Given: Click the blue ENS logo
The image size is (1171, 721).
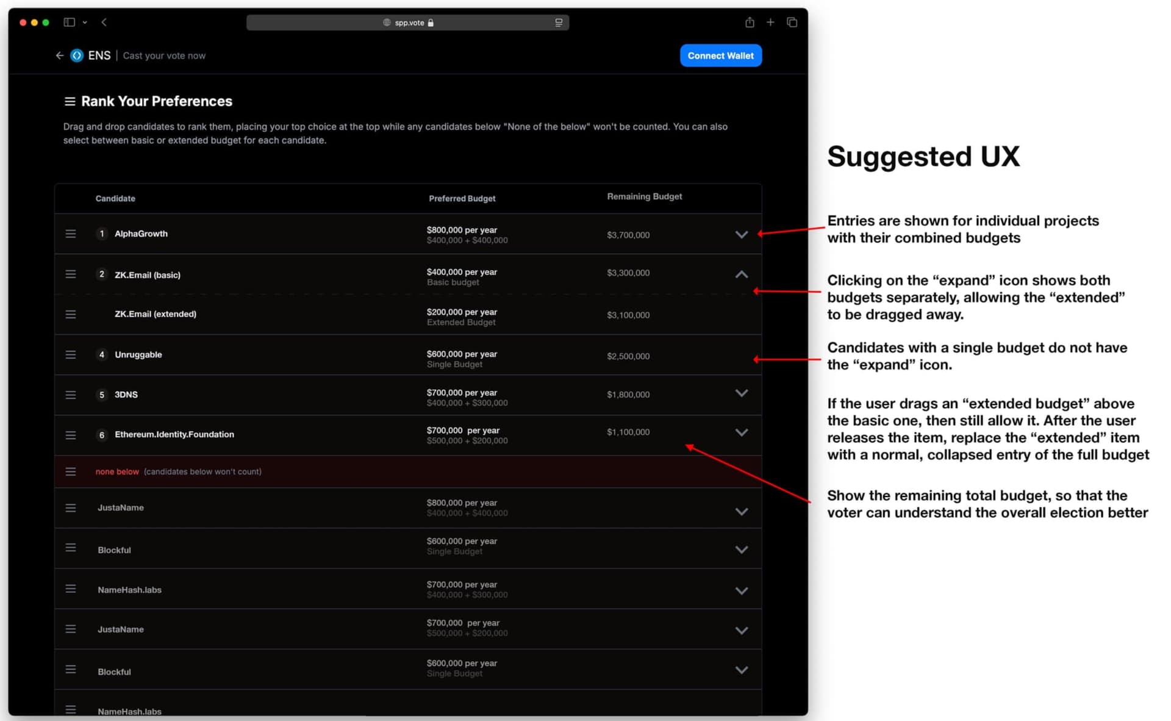Looking at the screenshot, I should tap(77, 56).
